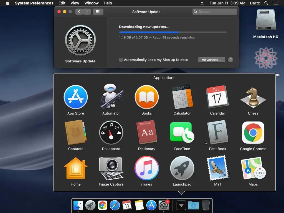Screen dimensions: 284x213
Task: Go back in System Preferences
Action: coord(79,12)
